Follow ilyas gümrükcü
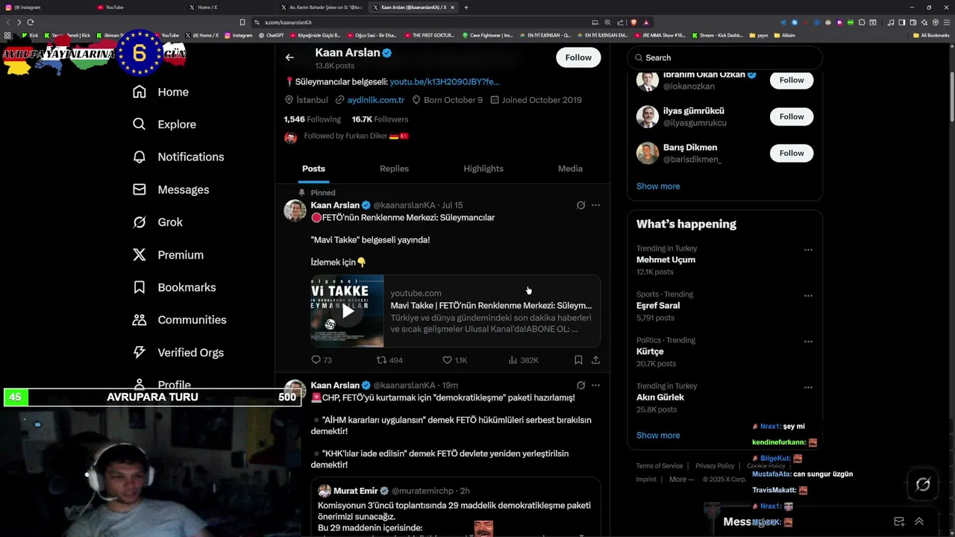The width and height of the screenshot is (955, 537). [x=792, y=116]
